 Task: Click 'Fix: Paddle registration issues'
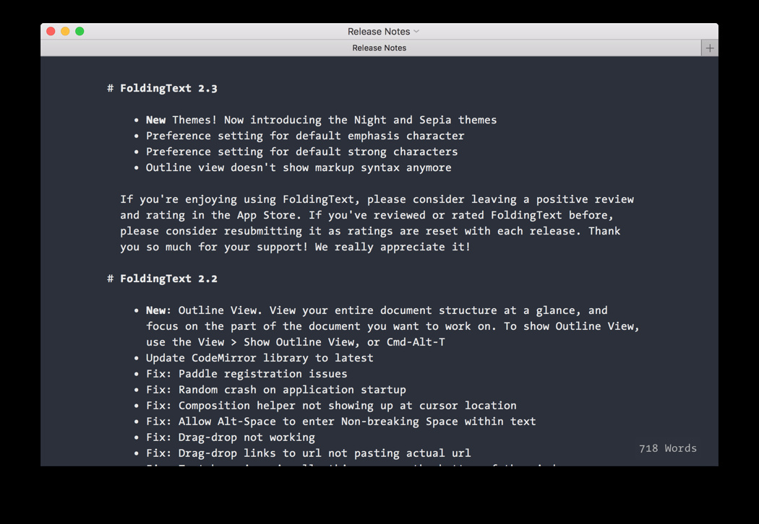pyautogui.click(x=246, y=374)
